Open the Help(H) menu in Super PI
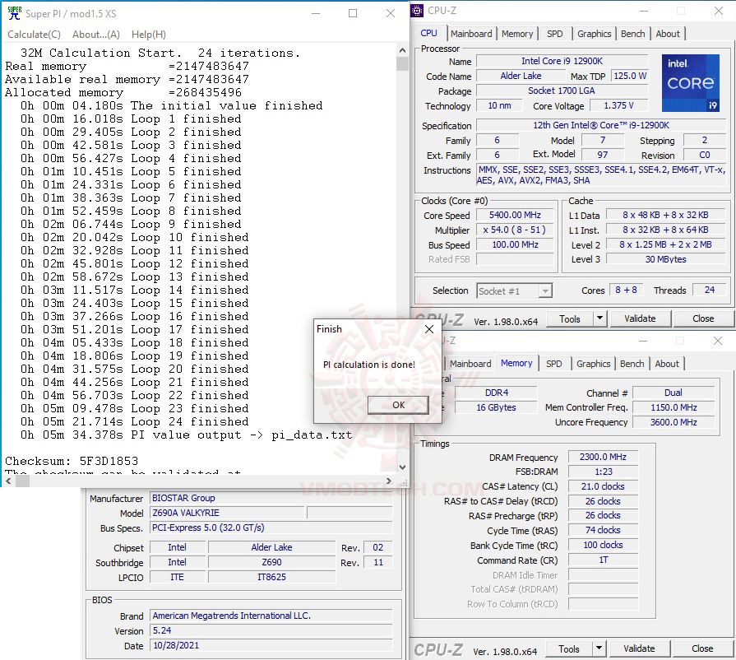 [x=148, y=35]
